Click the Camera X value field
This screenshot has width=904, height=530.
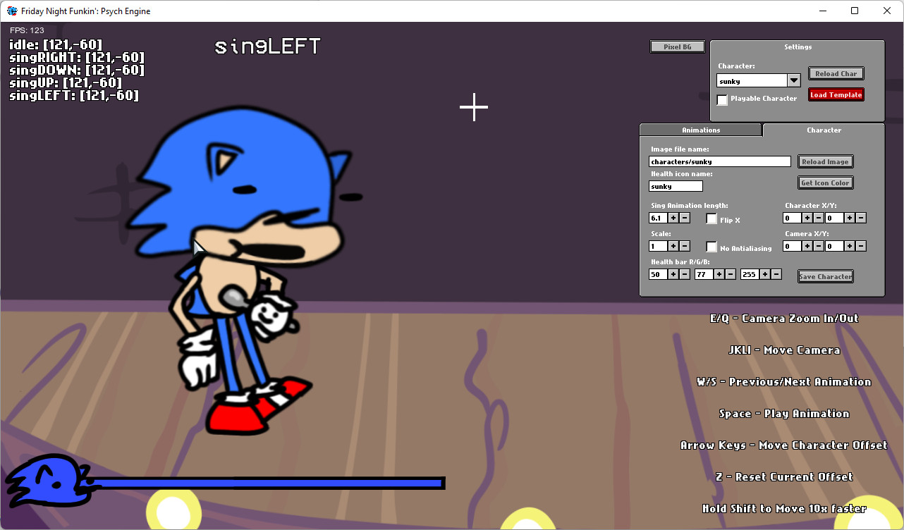pyautogui.click(x=793, y=246)
